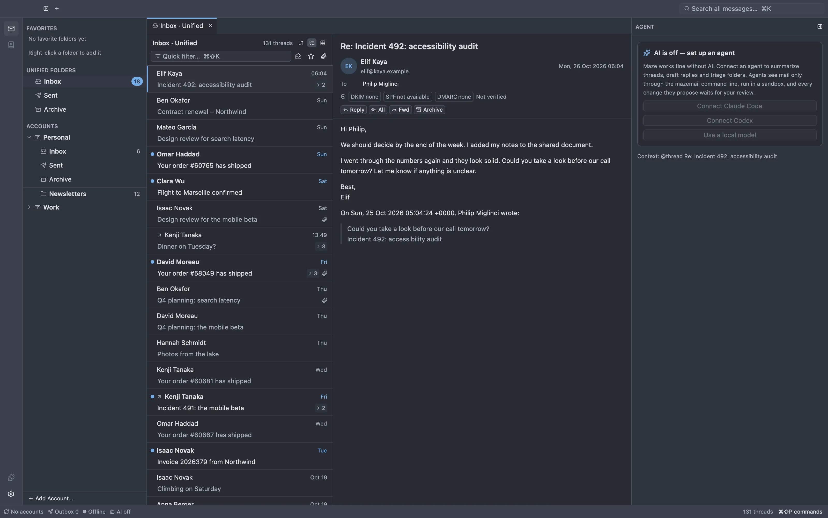Open the Mail view in activity bar
This screenshot has width=828, height=518.
[x=11, y=28]
